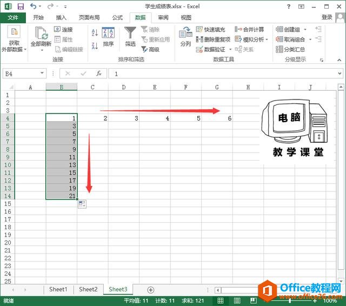The height and width of the screenshot is (306, 346).
Task: Click the 100% zoom level
Action: [330, 301]
